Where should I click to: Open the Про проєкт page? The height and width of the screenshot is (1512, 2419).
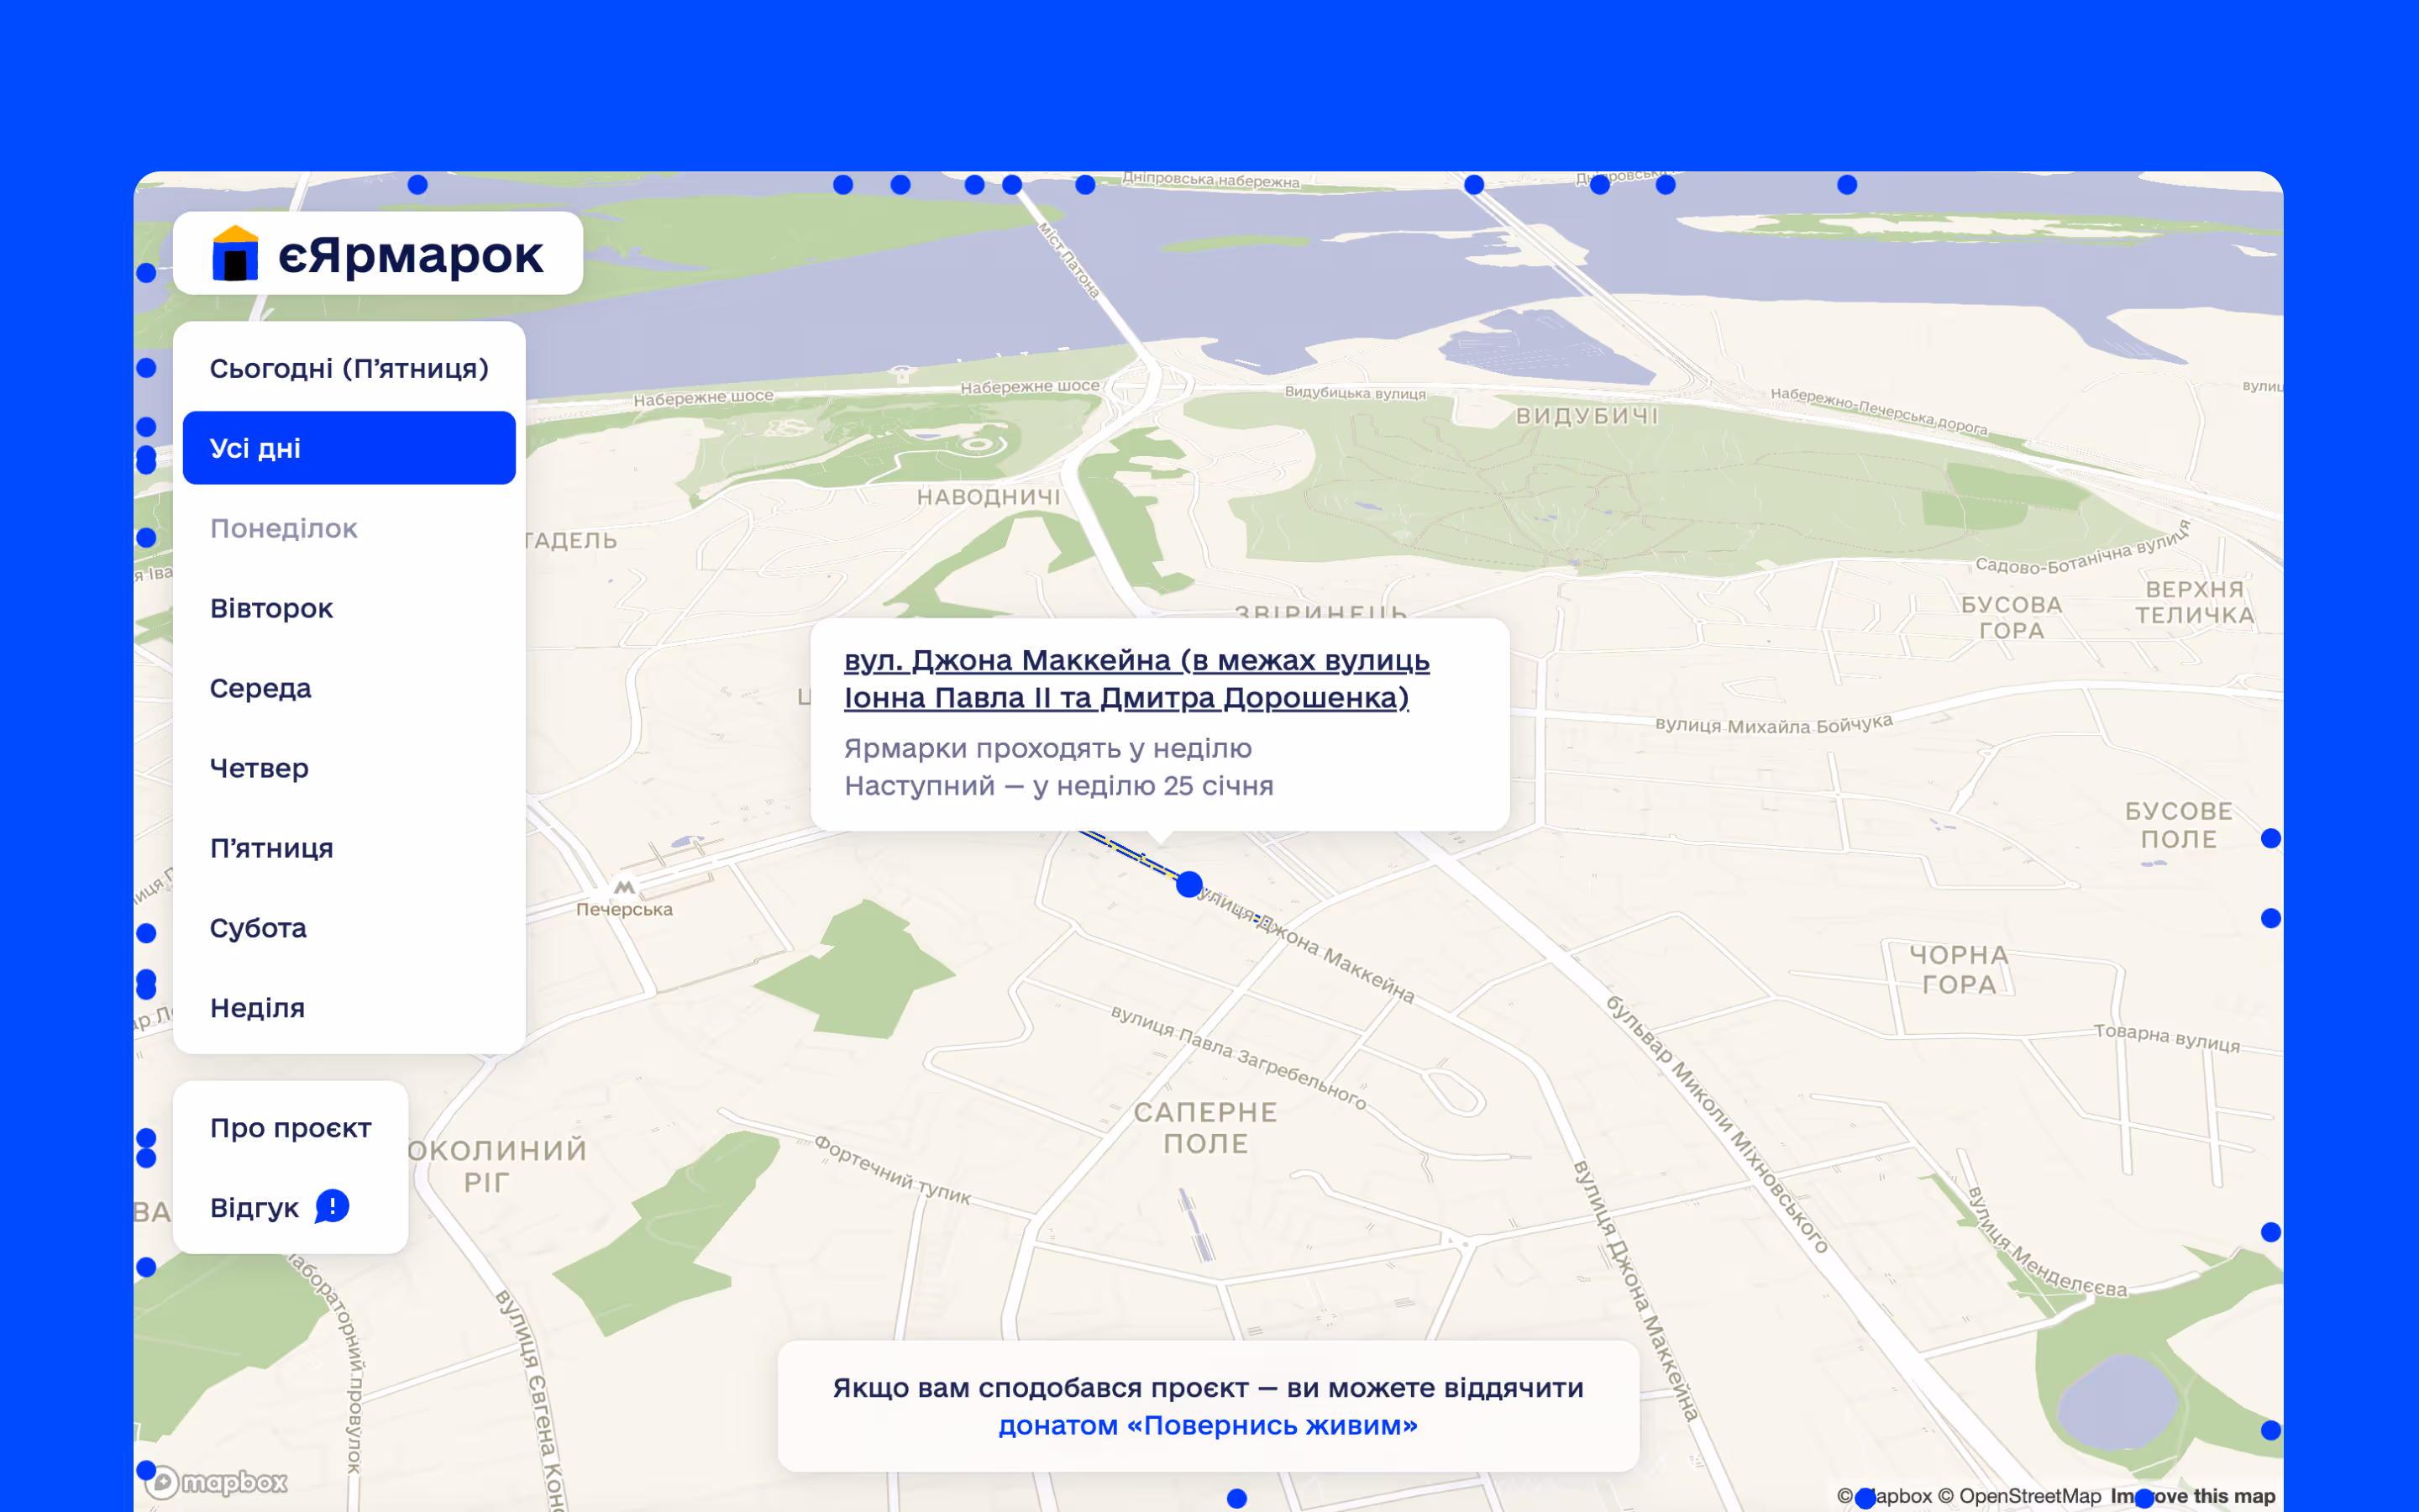tap(290, 1128)
